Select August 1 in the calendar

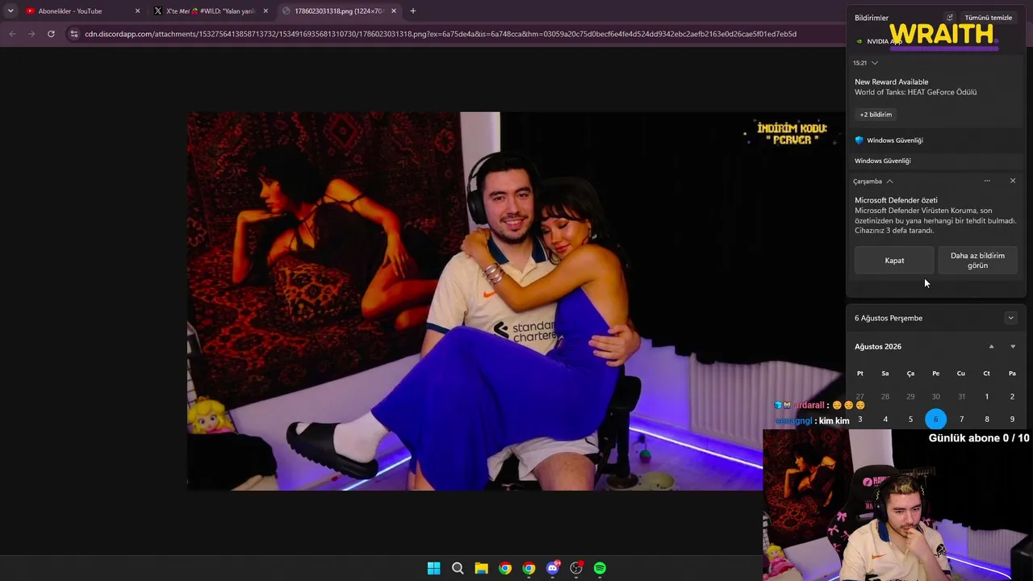(986, 396)
